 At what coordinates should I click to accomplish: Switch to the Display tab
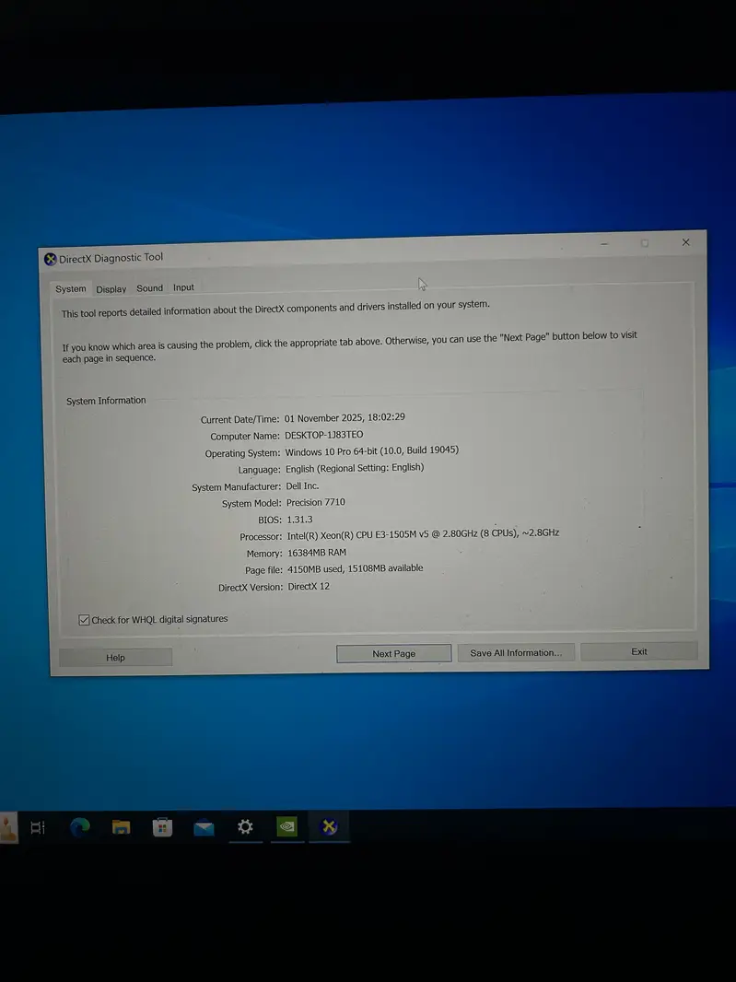[111, 289]
